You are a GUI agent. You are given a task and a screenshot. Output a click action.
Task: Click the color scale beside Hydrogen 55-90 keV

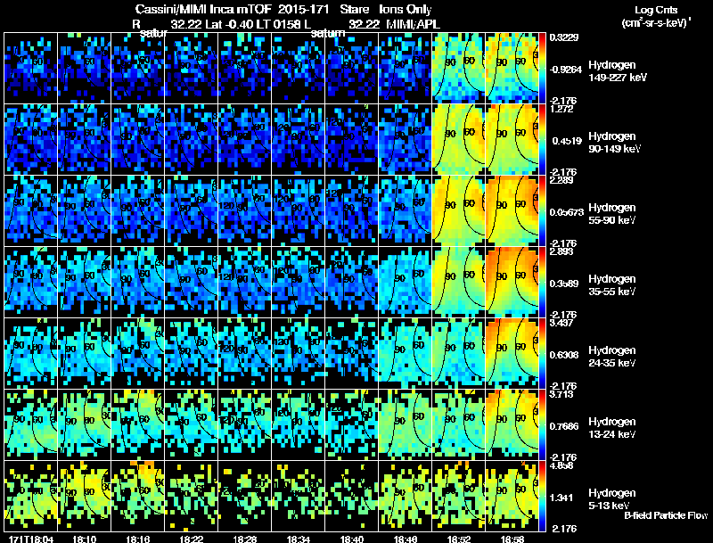point(542,210)
